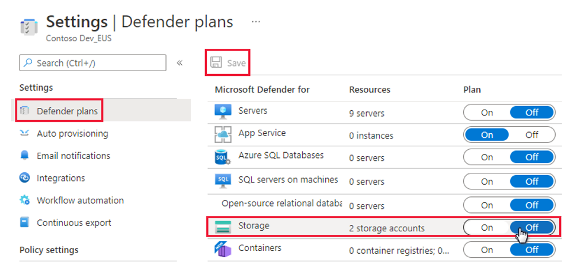Click the Email notifications bell icon
581x279 pixels.
coord(24,156)
